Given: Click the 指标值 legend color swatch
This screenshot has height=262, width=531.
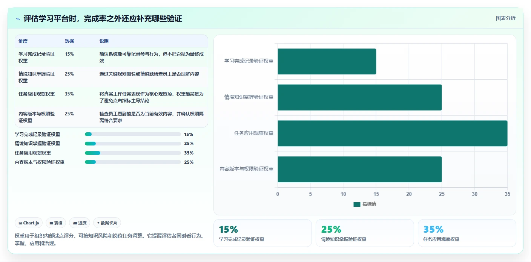Looking at the screenshot, I should [357, 204].
